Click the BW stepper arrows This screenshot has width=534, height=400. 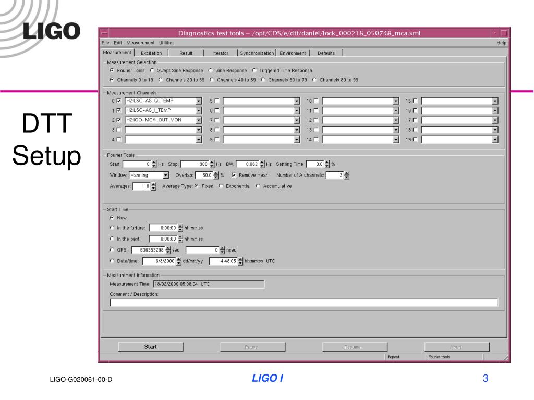tap(262, 164)
